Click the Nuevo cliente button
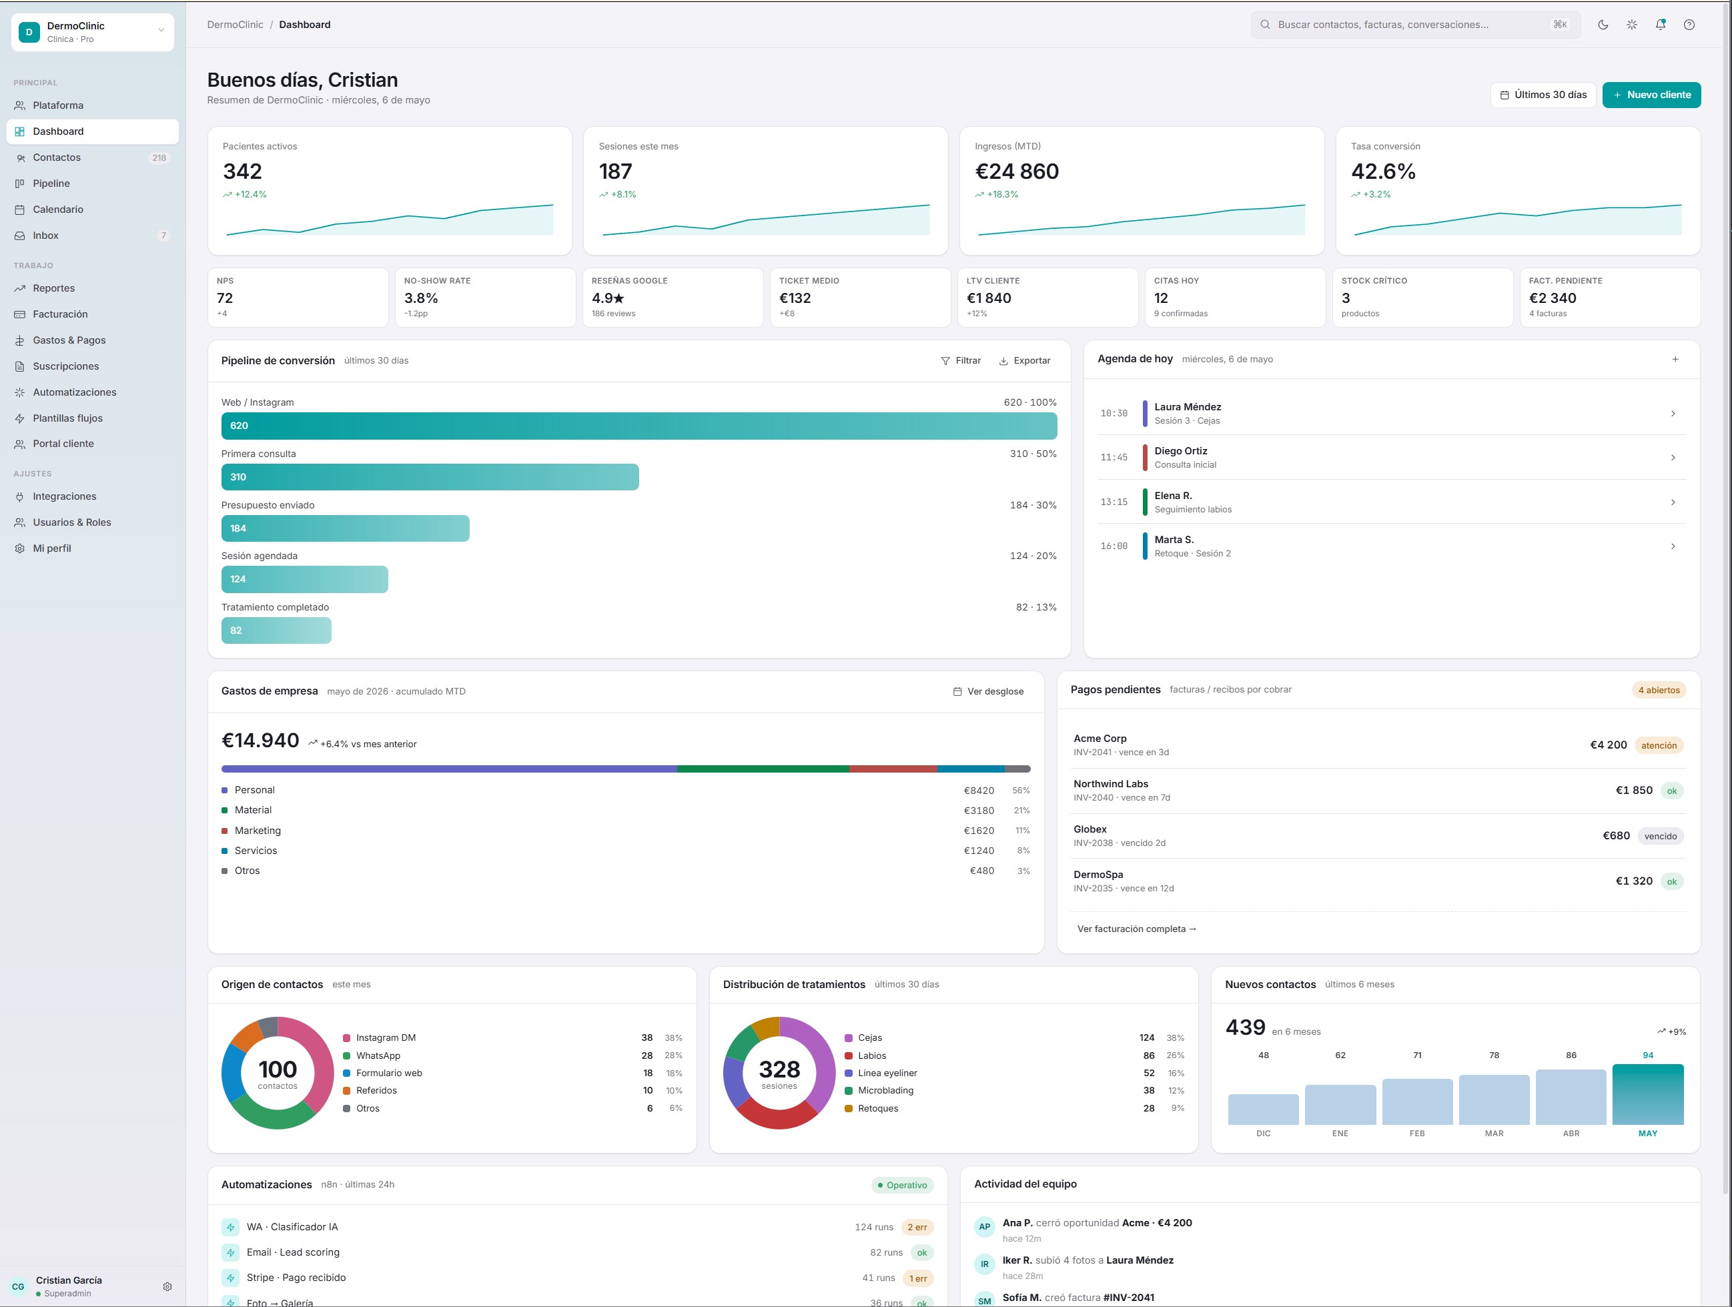The height and width of the screenshot is (1307, 1732). coord(1651,95)
